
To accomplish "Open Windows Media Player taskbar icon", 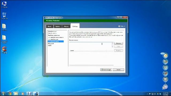I will [x=22, y=94].
